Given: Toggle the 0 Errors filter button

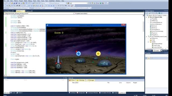Looking at the screenshot, I should click(x=72, y=80).
